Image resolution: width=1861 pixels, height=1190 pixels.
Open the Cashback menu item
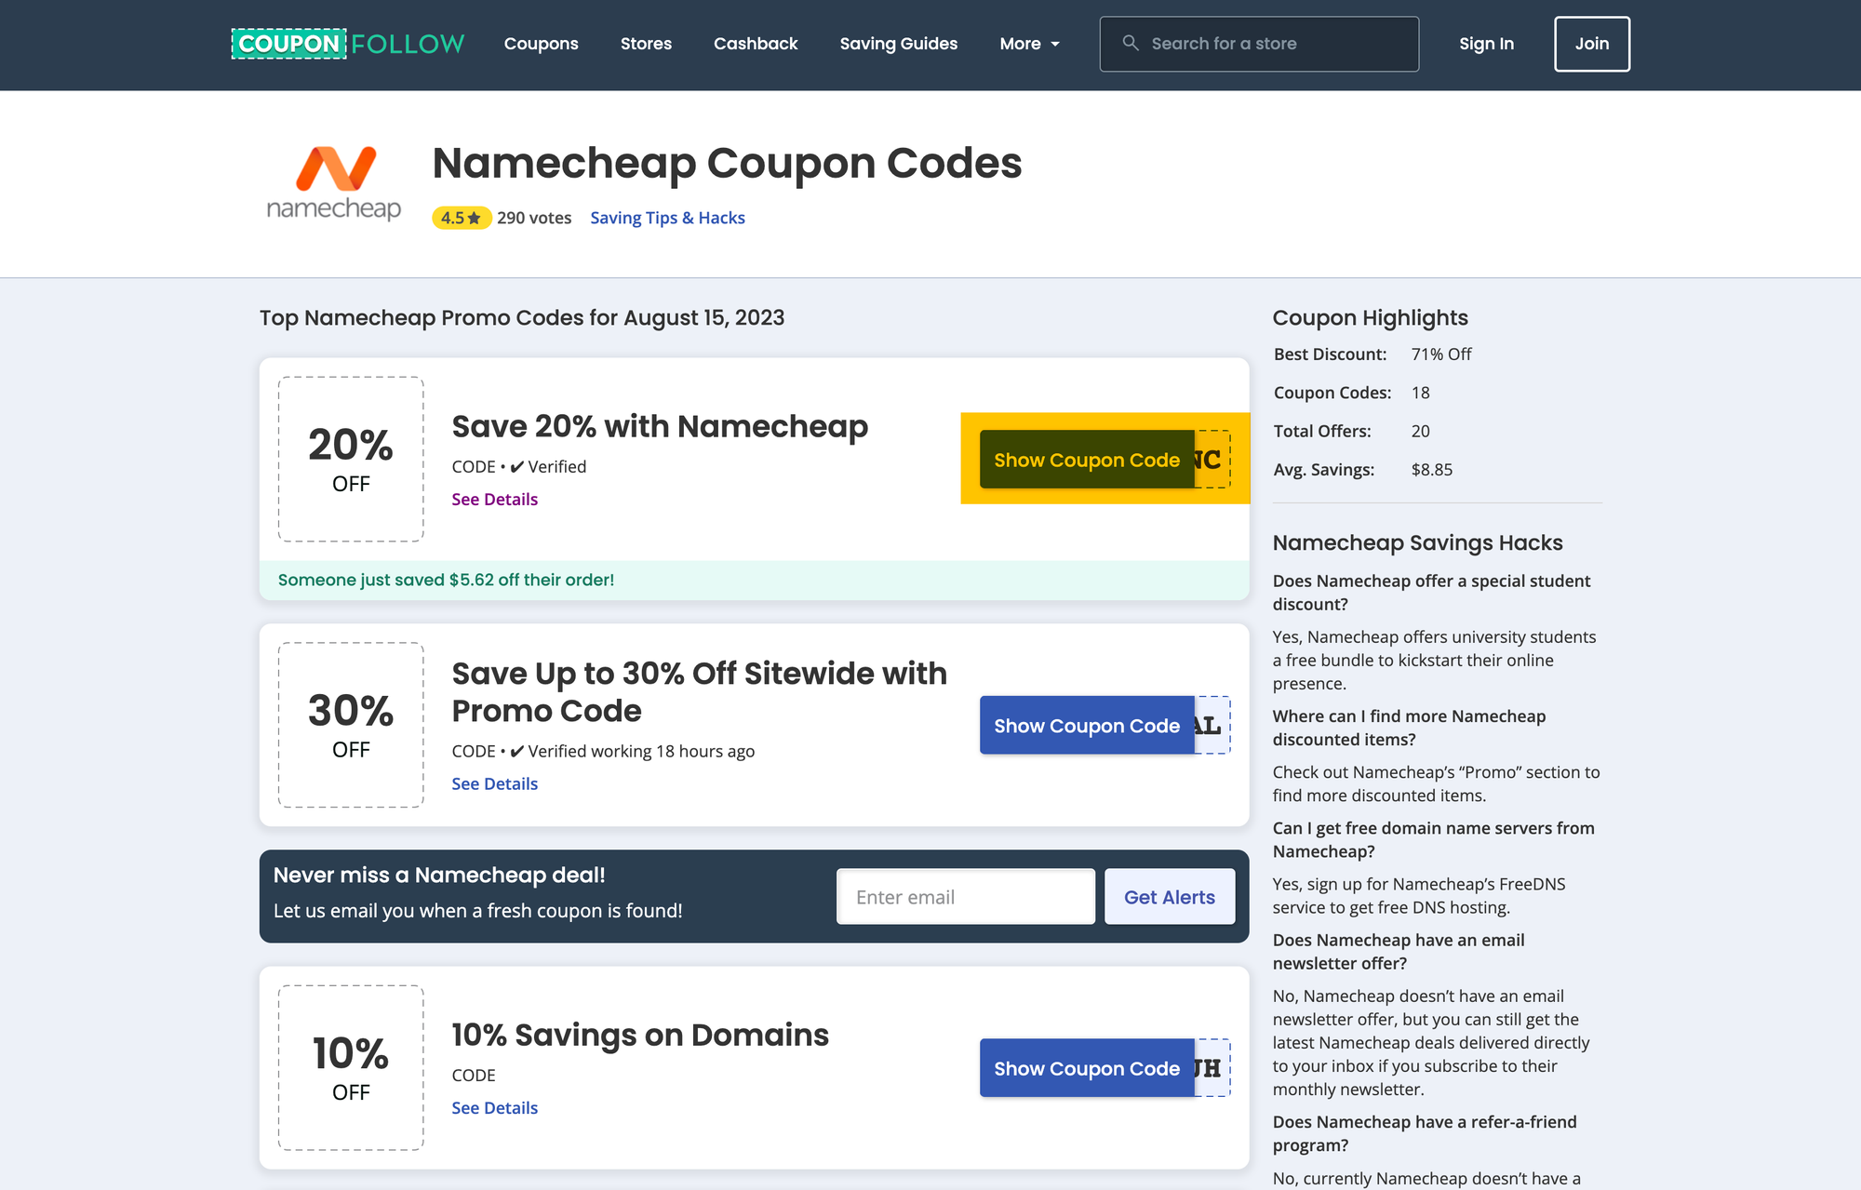coord(756,44)
